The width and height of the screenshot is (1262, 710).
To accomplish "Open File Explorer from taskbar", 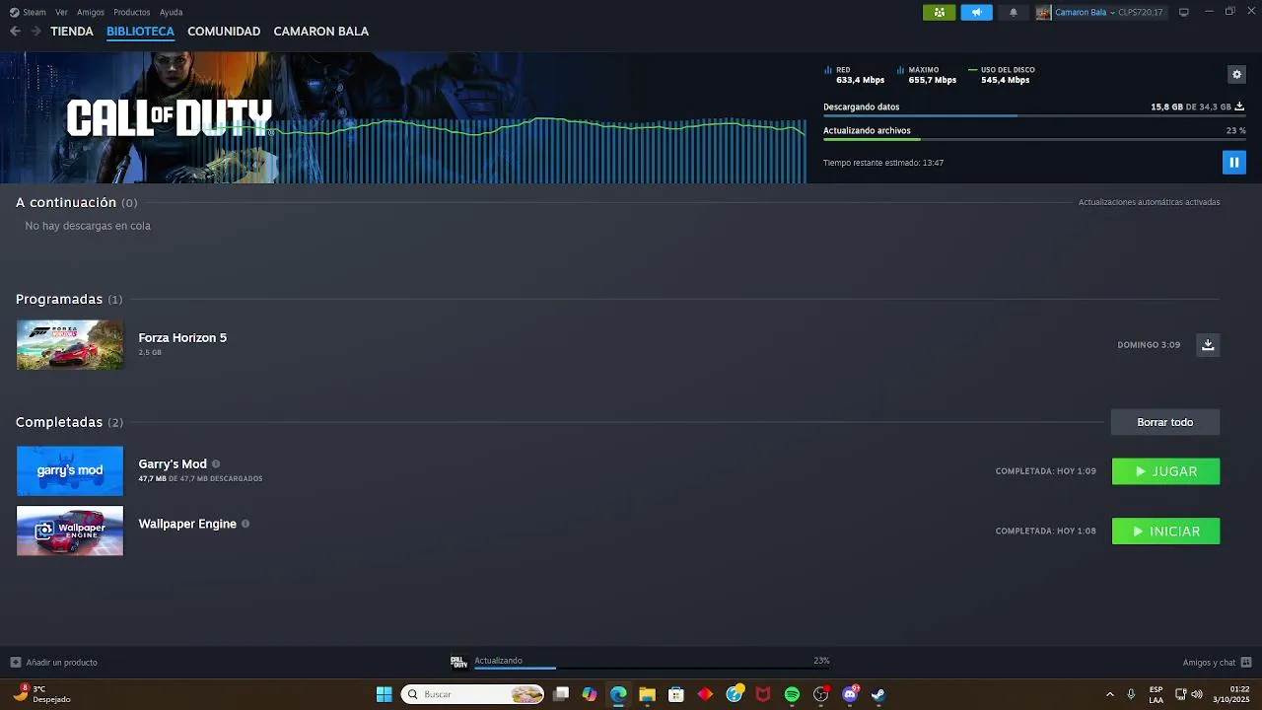I will coord(647,694).
